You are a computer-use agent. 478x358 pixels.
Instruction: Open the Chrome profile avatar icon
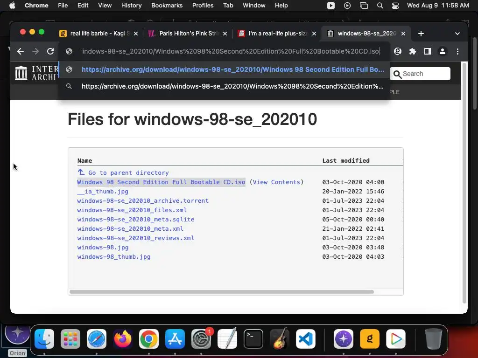(x=443, y=51)
